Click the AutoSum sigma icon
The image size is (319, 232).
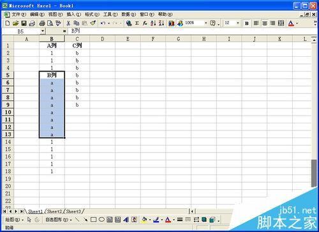[137, 23]
